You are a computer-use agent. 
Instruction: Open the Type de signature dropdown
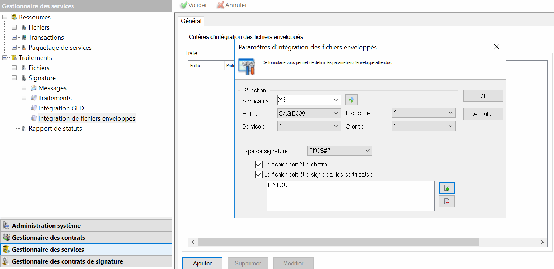339,151
